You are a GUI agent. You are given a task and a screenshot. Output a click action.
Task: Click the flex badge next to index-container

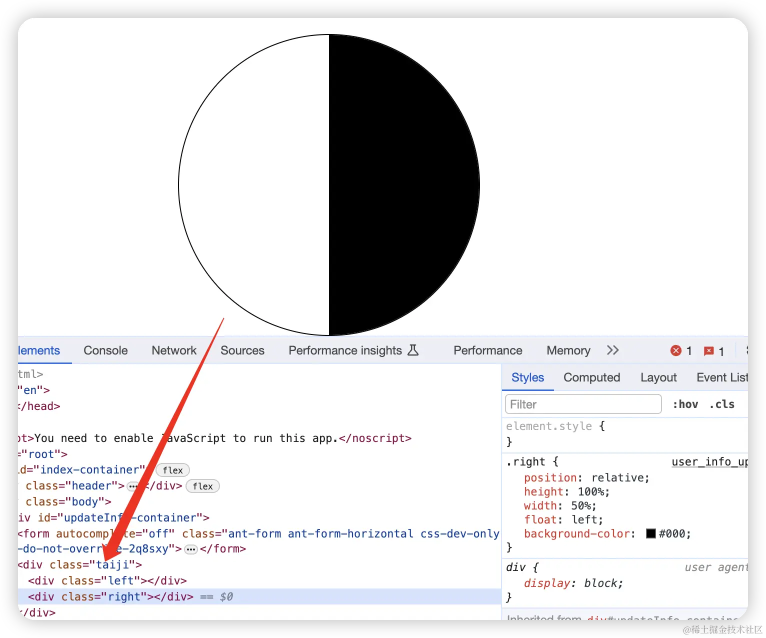(173, 470)
